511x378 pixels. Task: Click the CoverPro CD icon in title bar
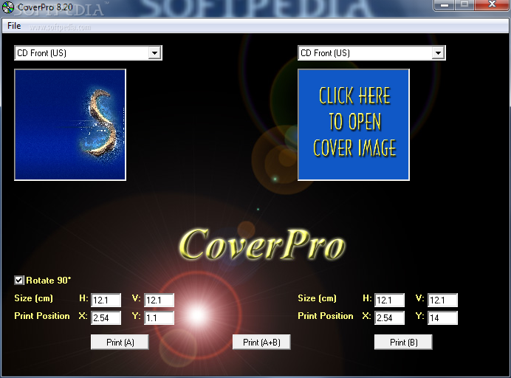tap(8, 7)
